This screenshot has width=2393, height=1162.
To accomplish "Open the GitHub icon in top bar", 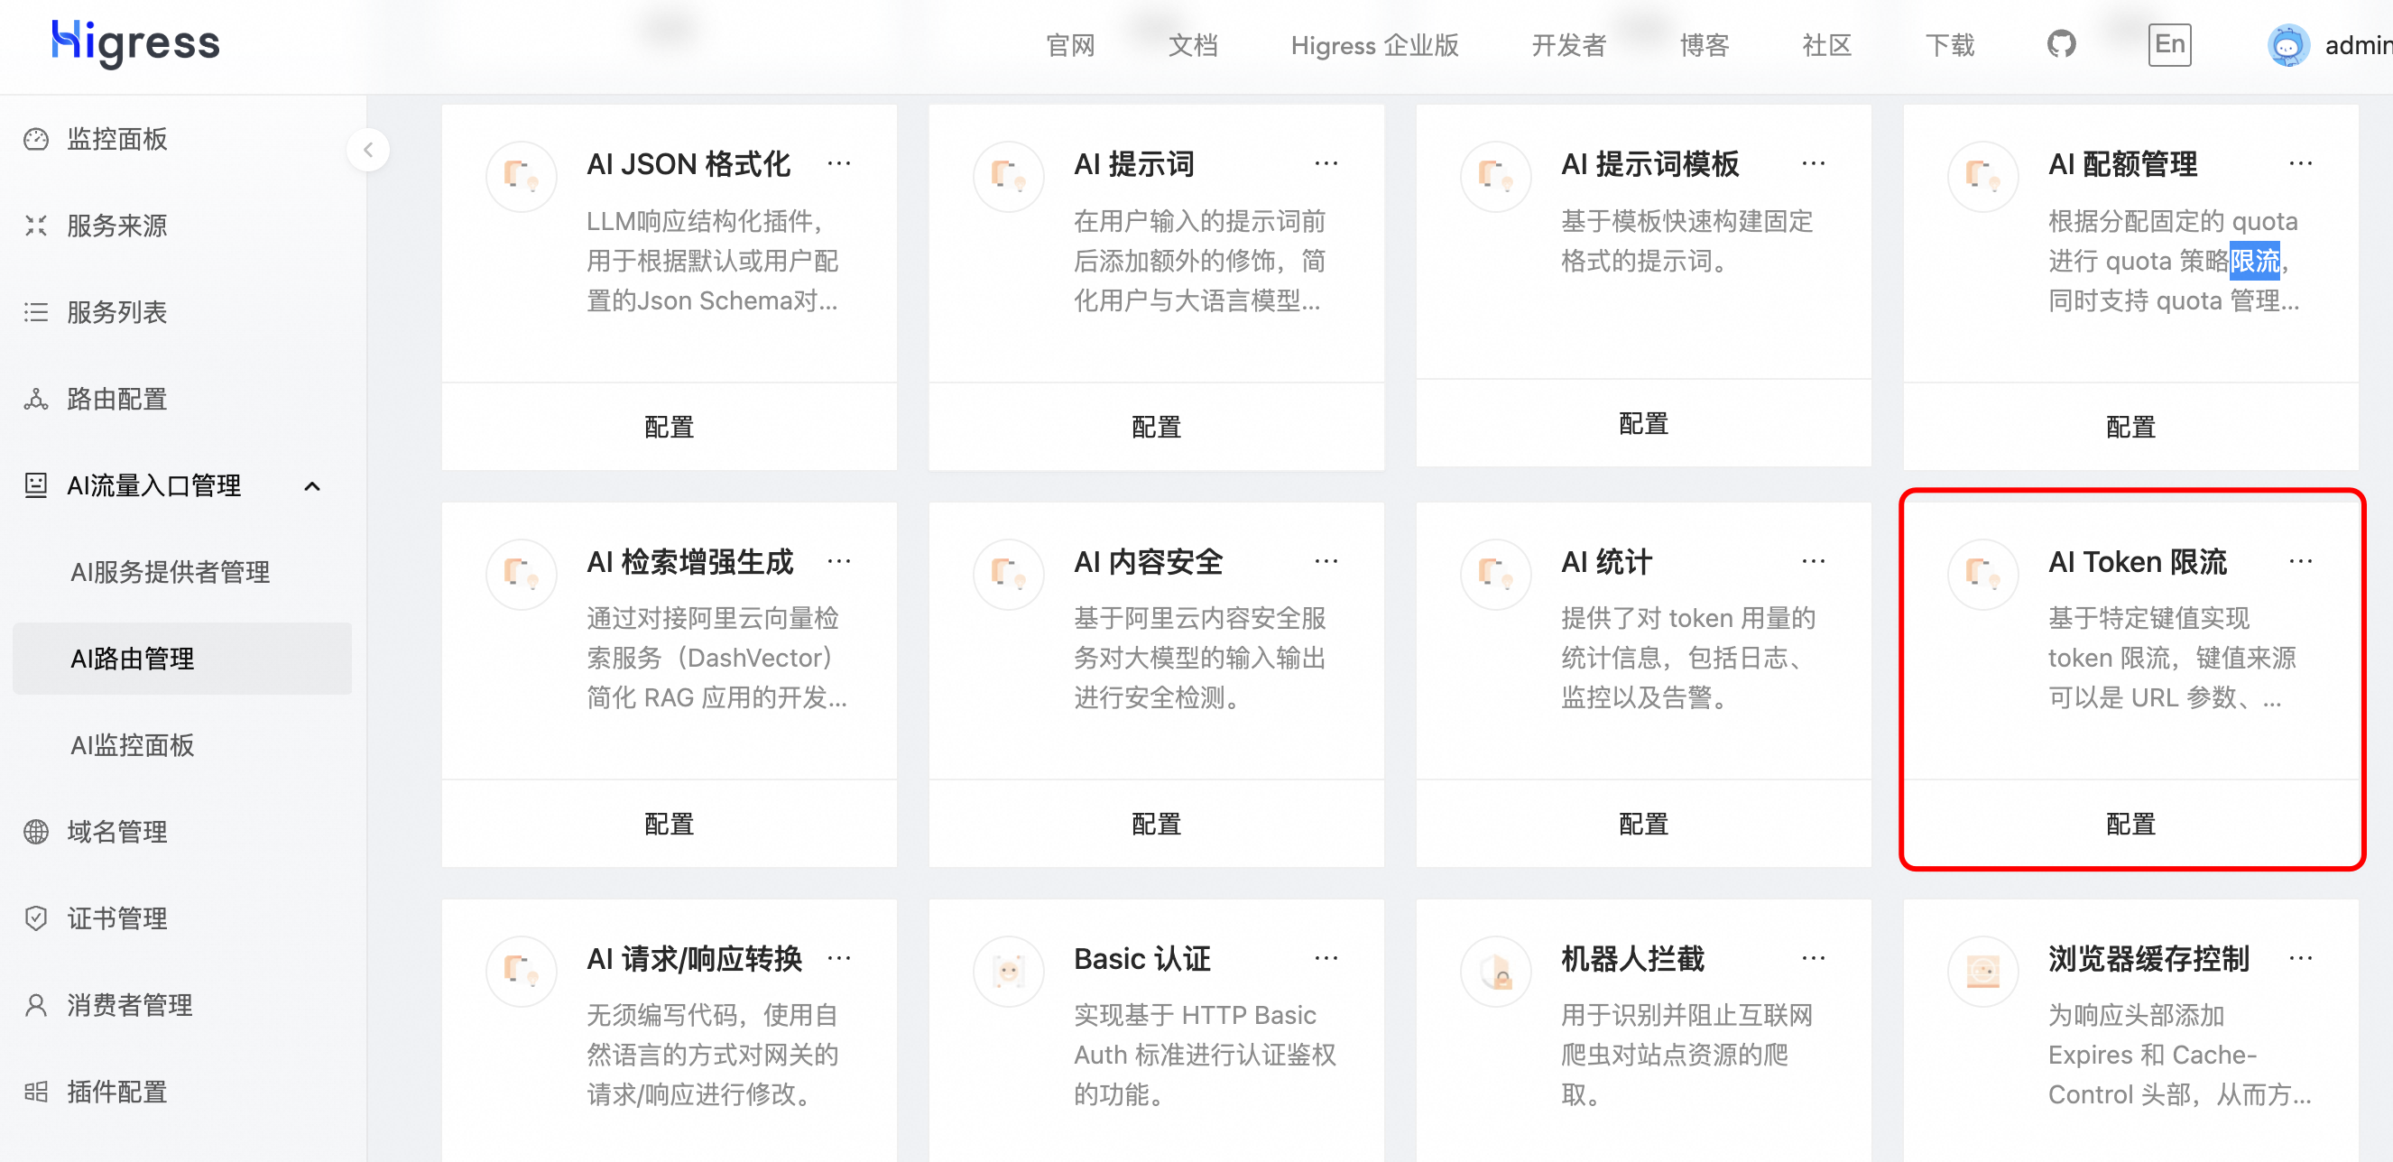I will click(2061, 42).
